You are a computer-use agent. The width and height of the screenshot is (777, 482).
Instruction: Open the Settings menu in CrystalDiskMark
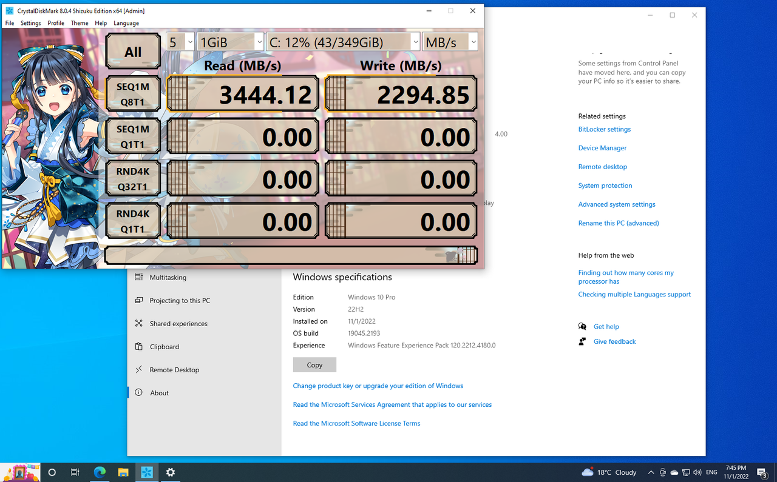point(31,23)
